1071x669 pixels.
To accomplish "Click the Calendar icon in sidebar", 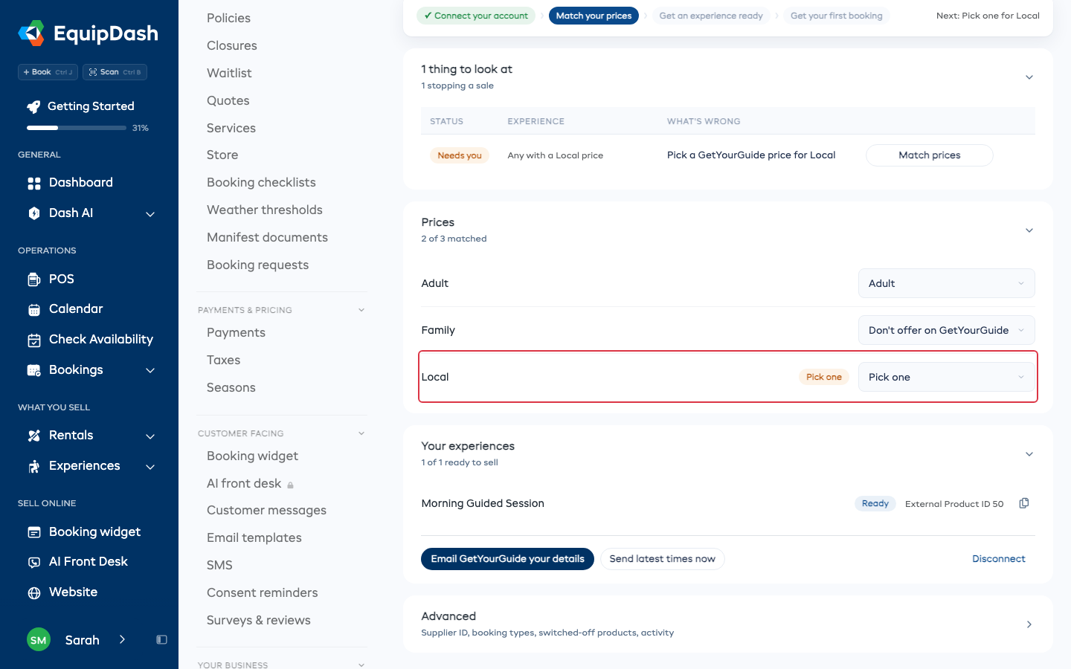I will 34,309.
